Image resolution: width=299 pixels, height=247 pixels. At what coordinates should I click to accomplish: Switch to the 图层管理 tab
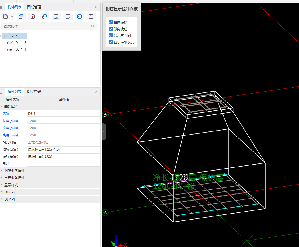(34, 92)
